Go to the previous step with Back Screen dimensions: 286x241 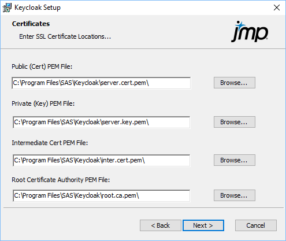click(161, 225)
